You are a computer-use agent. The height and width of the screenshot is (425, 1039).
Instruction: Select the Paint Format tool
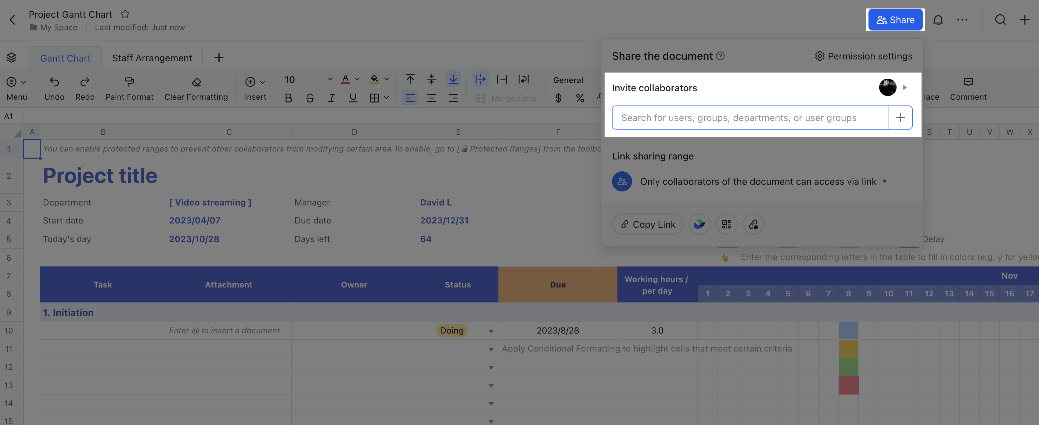click(129, 82)
